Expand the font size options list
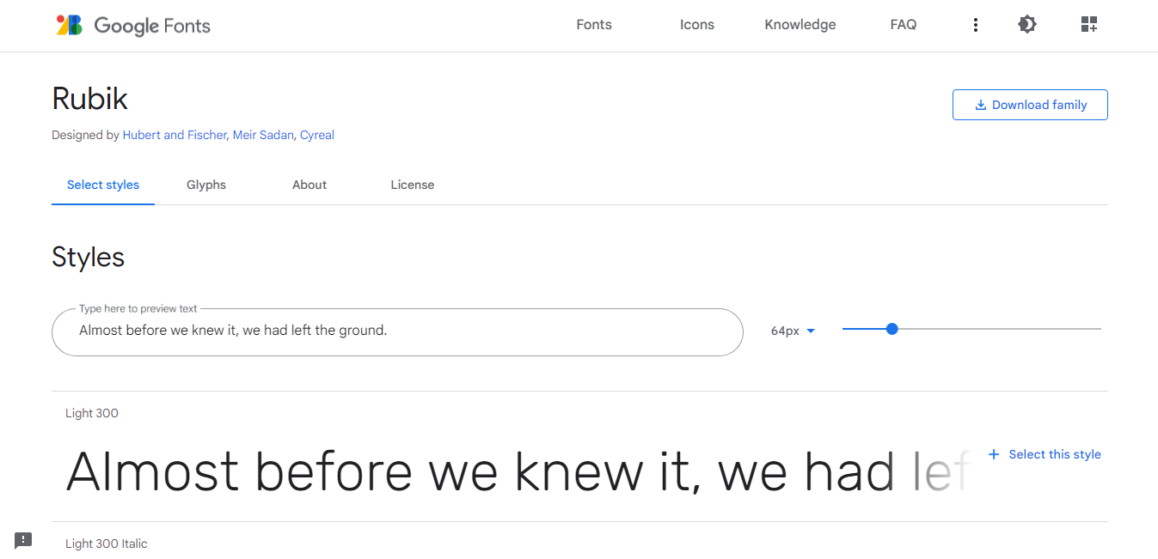This screenshot has height=559, width=1158. point(793,331)
